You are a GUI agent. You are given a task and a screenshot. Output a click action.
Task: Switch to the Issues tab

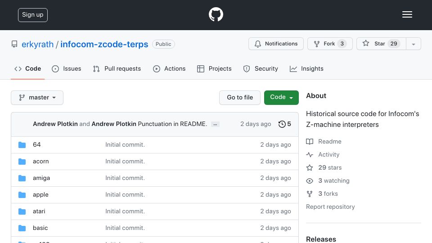coord(67,68)
